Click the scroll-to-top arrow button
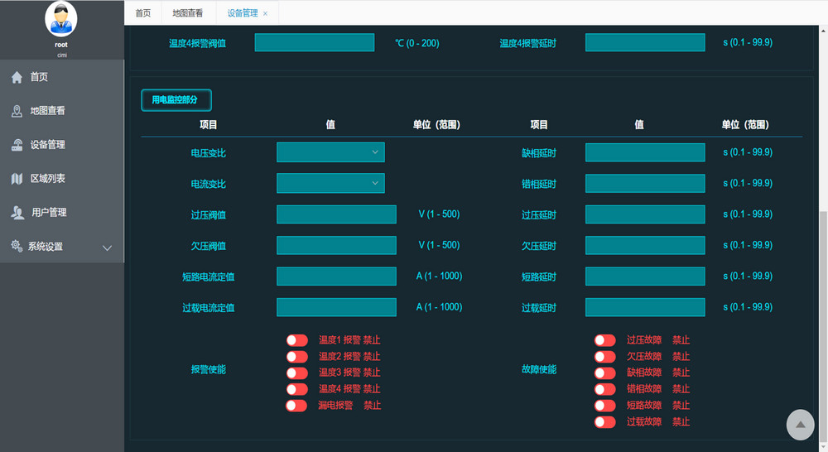The width and height of the screenshot is (828, 452). (800, 425)
